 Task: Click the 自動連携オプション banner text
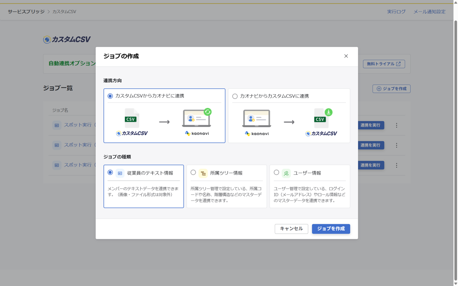click(72, 63)
